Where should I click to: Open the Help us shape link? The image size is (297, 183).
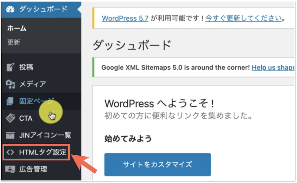273,68
